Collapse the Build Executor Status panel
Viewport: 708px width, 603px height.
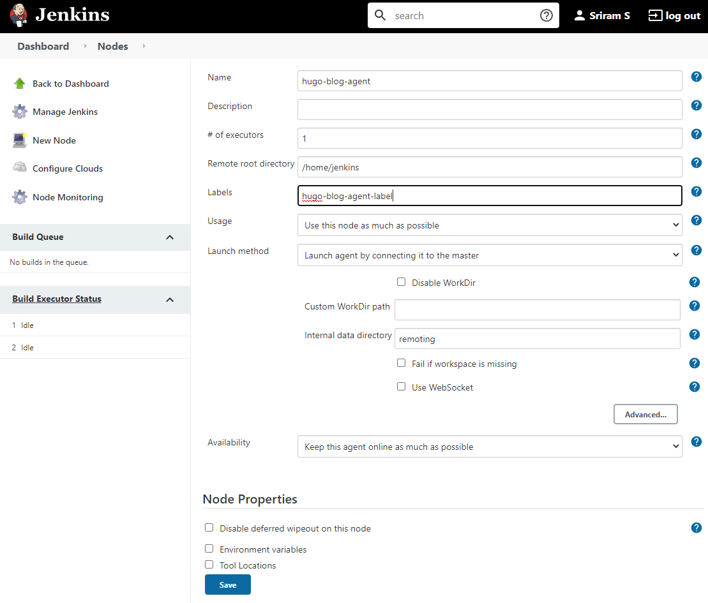170,300
